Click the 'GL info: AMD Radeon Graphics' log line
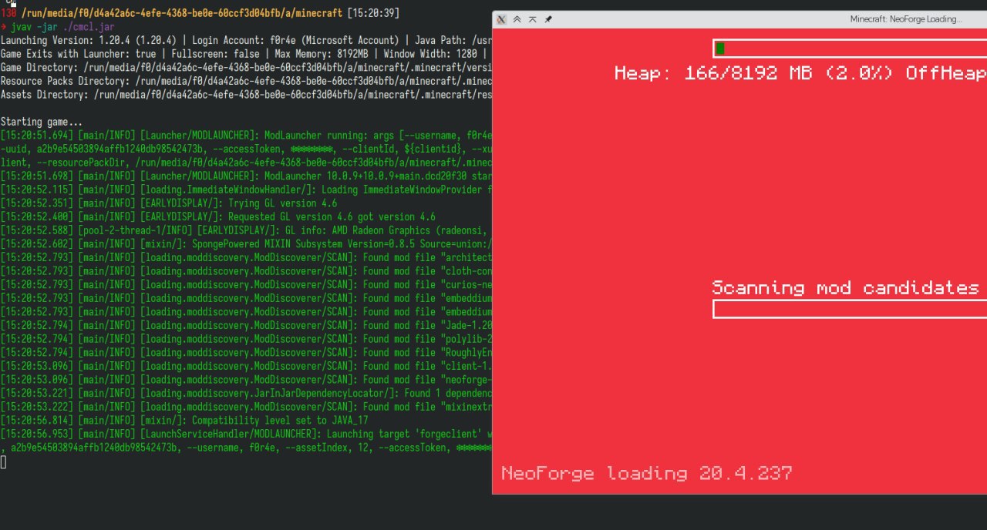The height and width of the screenshot is (530, 987). 246,230
